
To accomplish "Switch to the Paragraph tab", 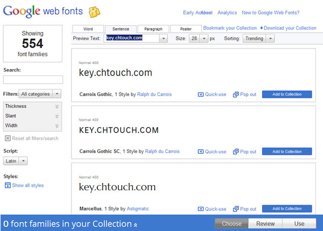I will [x=153, y=29].
